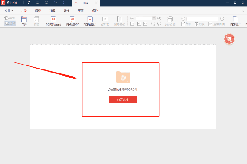Switch to 阅读模式 reading mode
Screen dimensions: 247x164
tap(119, 21)
